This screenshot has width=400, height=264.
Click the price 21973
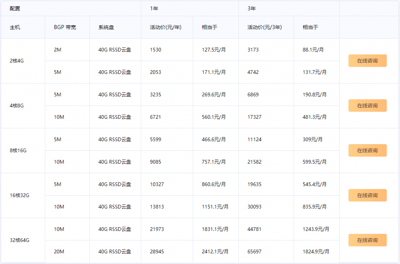157,229
